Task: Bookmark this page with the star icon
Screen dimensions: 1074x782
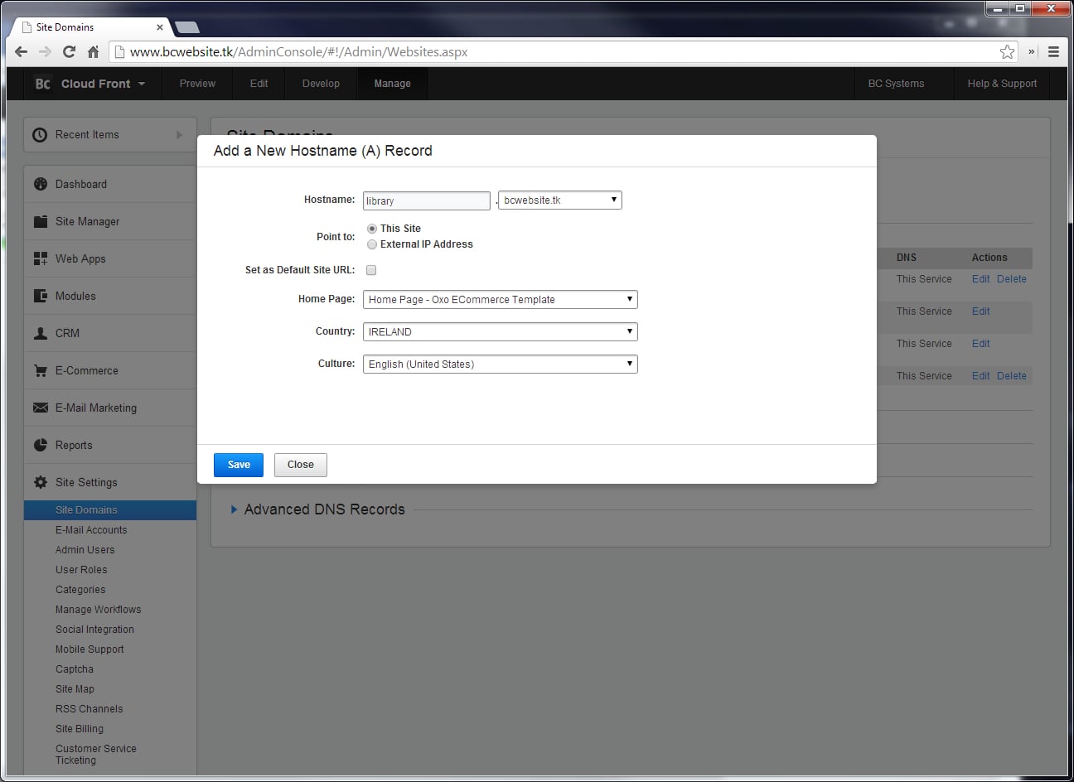Action: [x=1007, y=51]
